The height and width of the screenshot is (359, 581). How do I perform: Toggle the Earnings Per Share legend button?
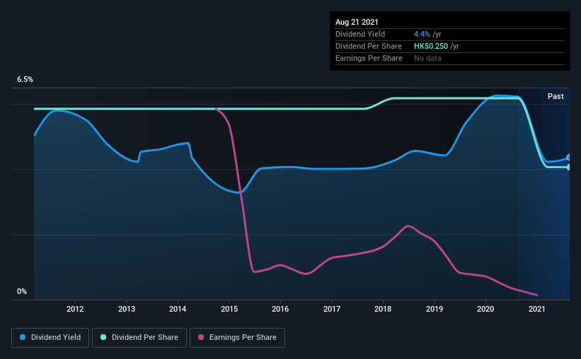tap(238, 338)
